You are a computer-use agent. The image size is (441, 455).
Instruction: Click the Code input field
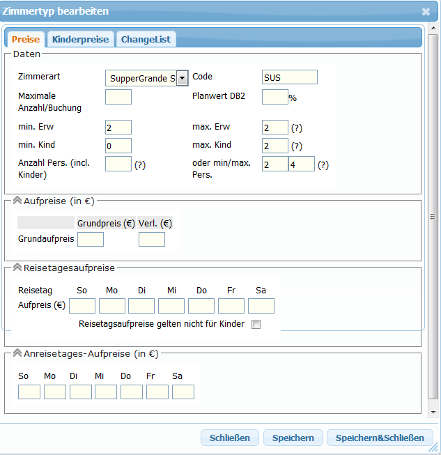coord(289,77)
